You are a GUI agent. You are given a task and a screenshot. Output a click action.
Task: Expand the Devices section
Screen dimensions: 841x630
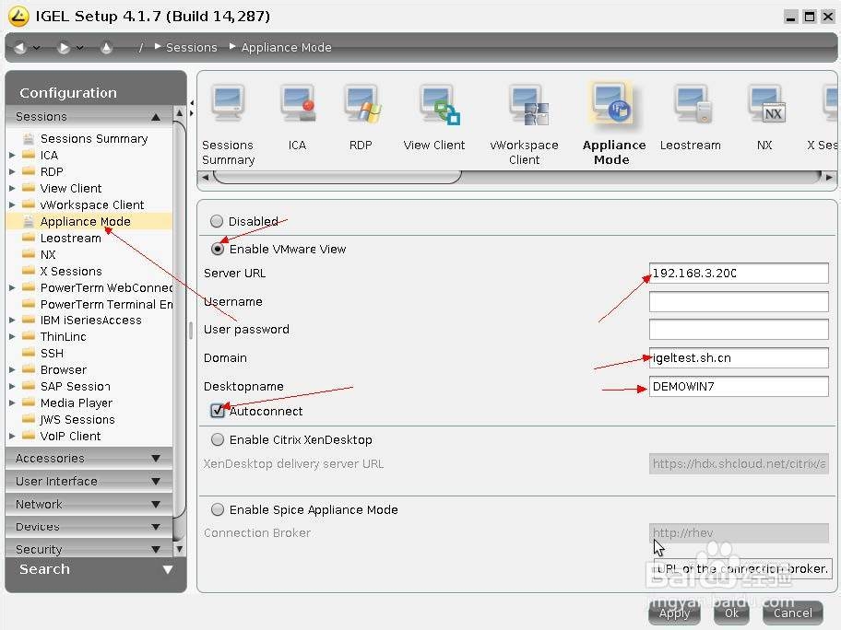tap(89, 527)
